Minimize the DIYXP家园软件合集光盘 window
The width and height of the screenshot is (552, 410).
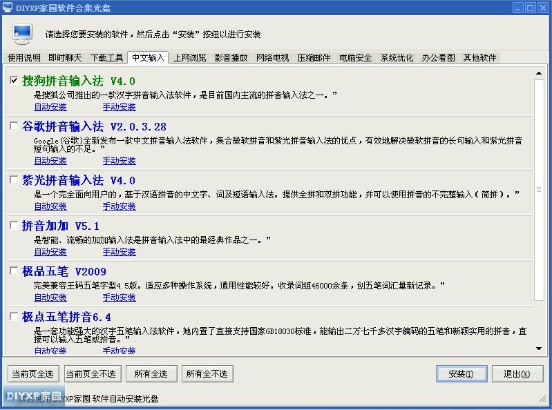(517, 8)
